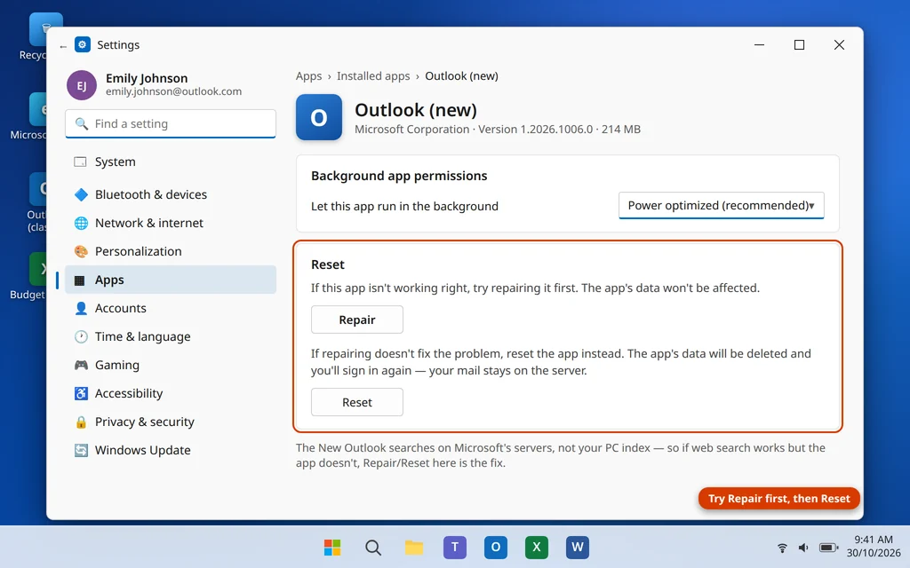This screenshot has width=910, height=568.
Task: Click the Background app permissions heading
Action: [x=399, y=176]
